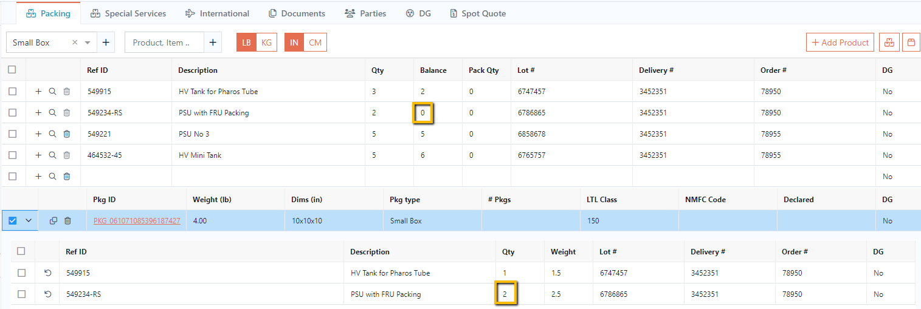Screen dimensions: 921x309
Task: Delete the HV Tank for Pharos Tube product row
Action: pyautogui.click(x=67, y=91)
